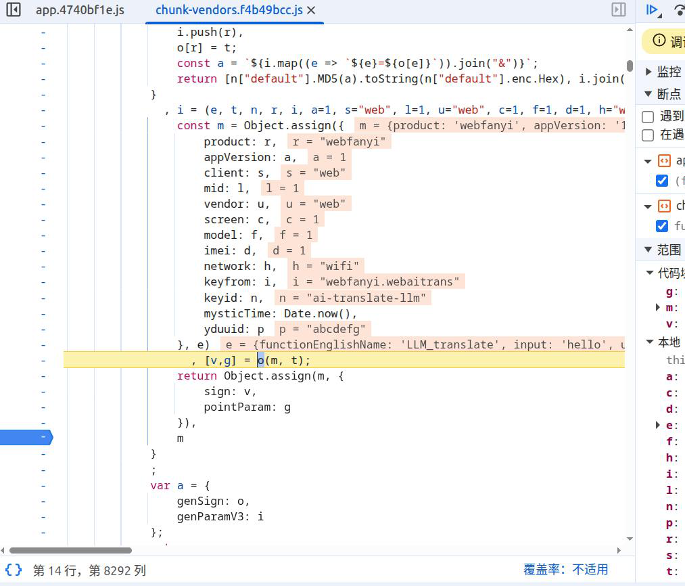Uncheck the second file's breakpoint checkbox
Viewport: 685px width, 586px height.
(662, 225)
